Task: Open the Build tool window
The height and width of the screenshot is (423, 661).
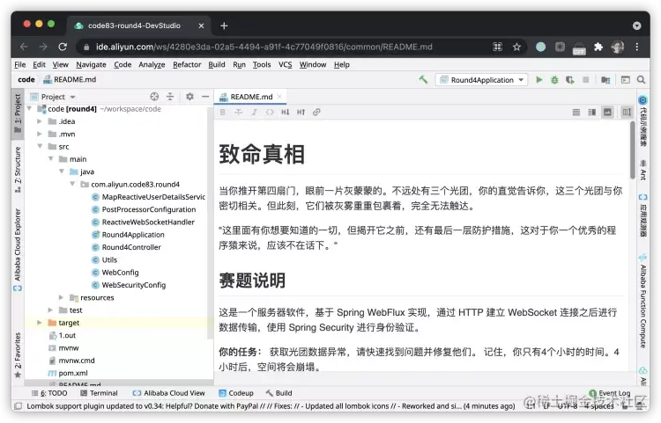Action: (x=279, y=393)
